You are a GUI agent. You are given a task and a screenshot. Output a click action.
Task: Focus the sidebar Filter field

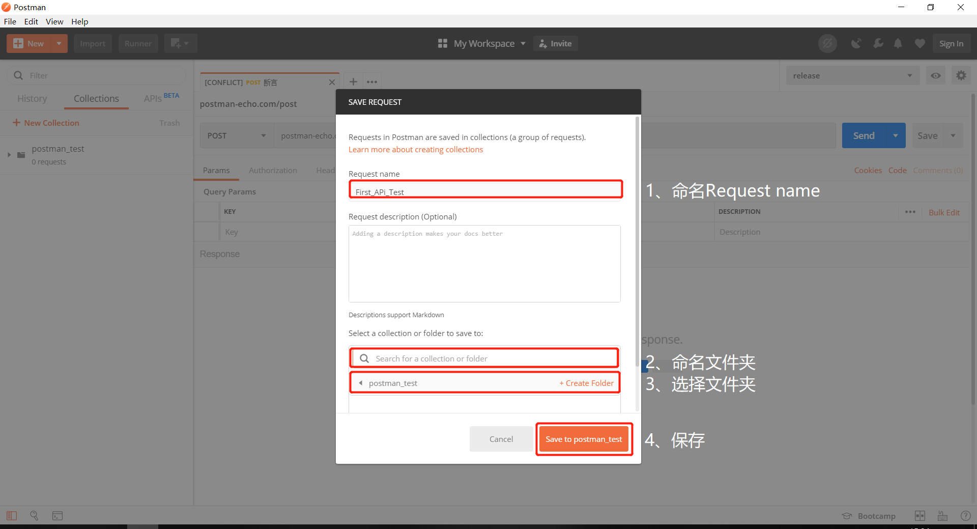click(x=97, y=75)
